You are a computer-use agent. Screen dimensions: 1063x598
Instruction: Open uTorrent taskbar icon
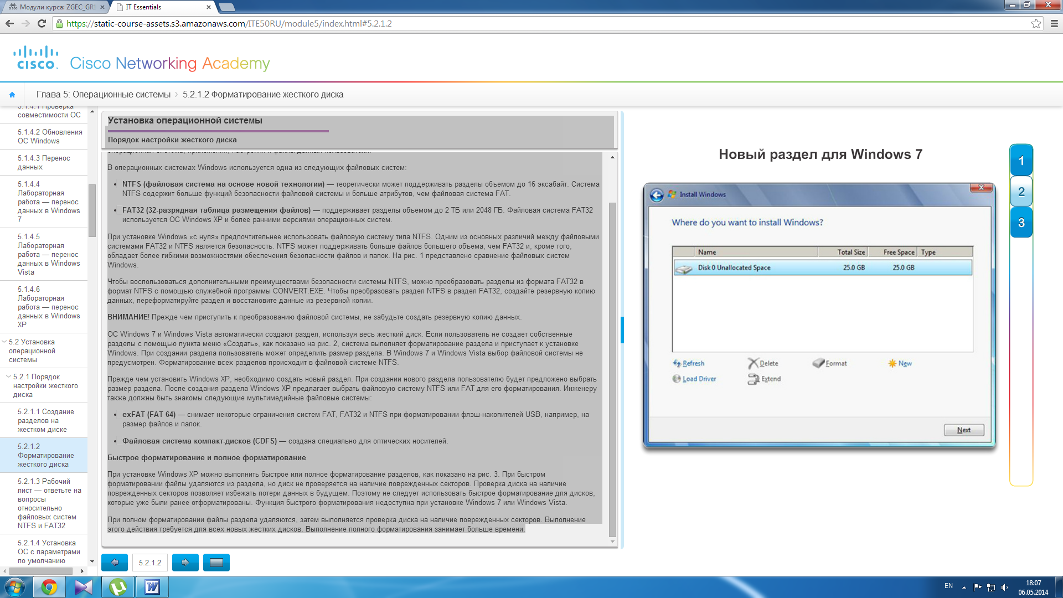click(x=118, y=587)
